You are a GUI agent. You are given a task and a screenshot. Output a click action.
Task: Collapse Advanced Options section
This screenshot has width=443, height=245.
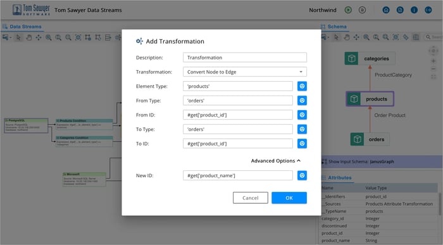pyautogui.click(x=276, y=161)
